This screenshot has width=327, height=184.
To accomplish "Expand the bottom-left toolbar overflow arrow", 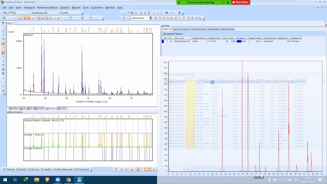I will [91, 170].
